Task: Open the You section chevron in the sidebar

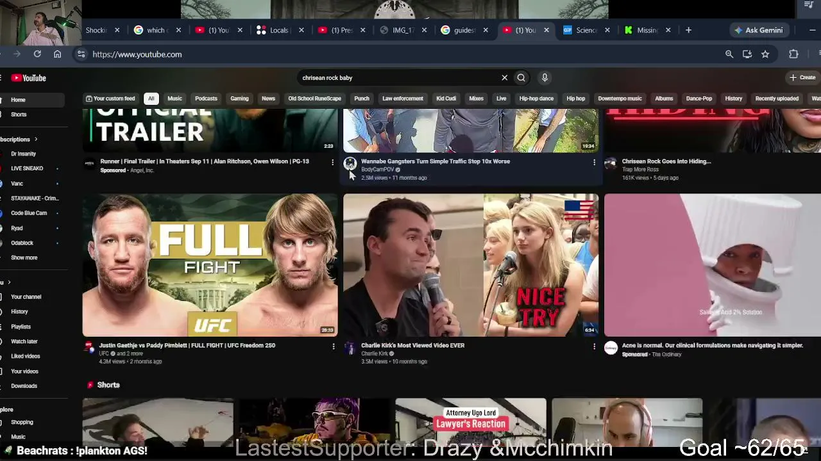Action: [x=9, y=282]
